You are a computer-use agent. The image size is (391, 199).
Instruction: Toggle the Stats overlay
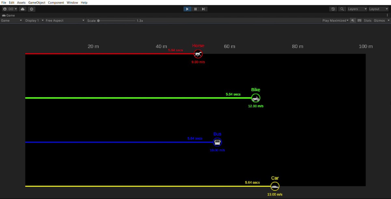(x=368, y=21)
